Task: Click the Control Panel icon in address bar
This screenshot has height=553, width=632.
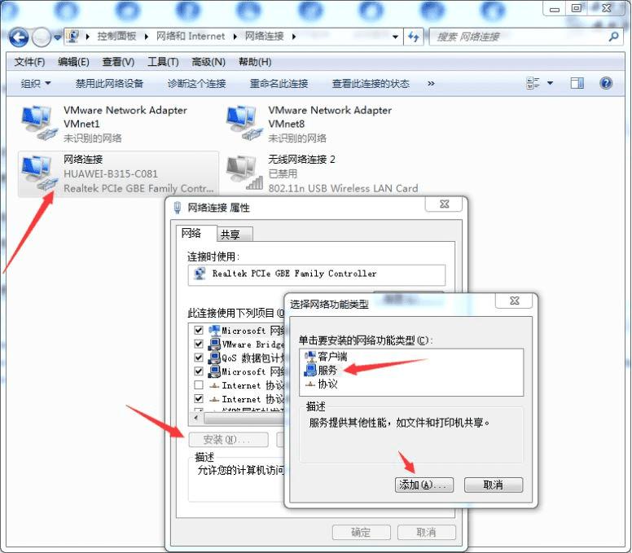Action: [x=73, y=37]
